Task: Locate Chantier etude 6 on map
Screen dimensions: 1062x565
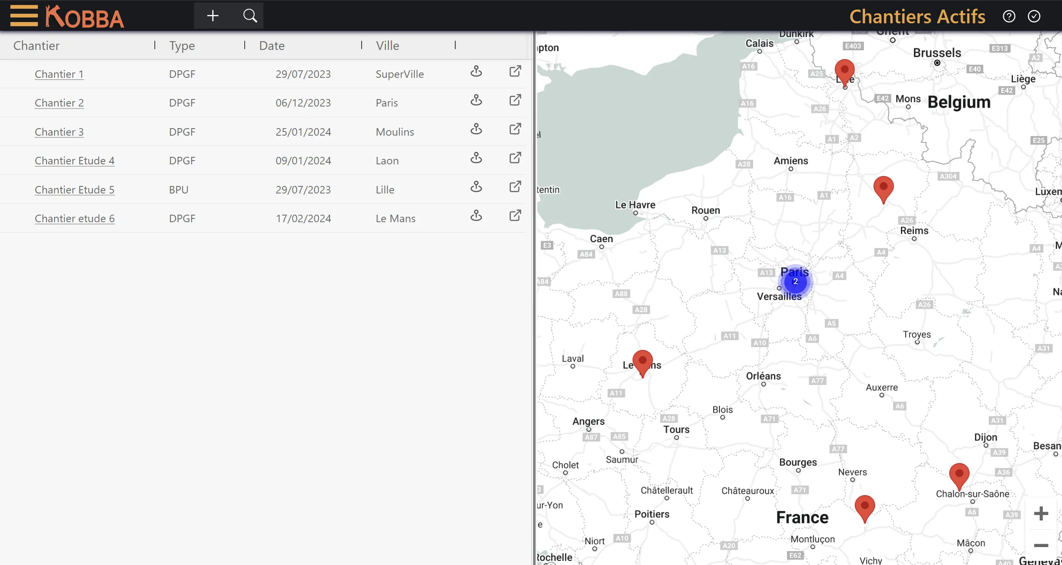Action: pyautogui.click(x=476, y=215)
